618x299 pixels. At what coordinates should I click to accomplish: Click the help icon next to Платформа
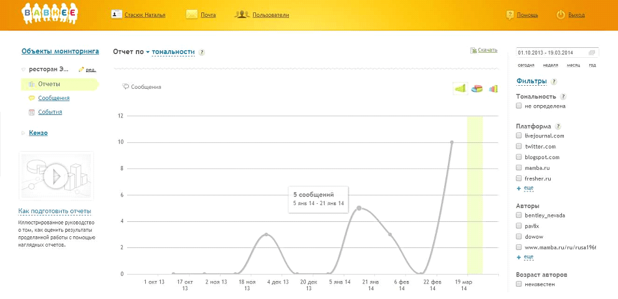[x=558, y=126]
